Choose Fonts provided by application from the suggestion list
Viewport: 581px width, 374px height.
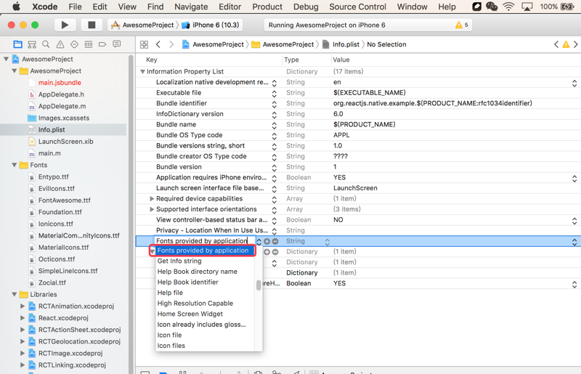point(203,251)
